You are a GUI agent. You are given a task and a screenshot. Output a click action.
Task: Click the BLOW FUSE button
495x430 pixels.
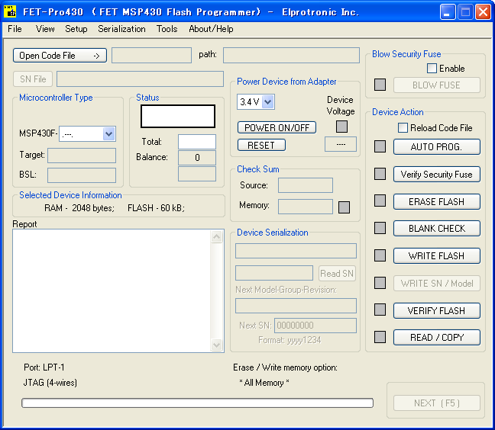click(437, 85)
